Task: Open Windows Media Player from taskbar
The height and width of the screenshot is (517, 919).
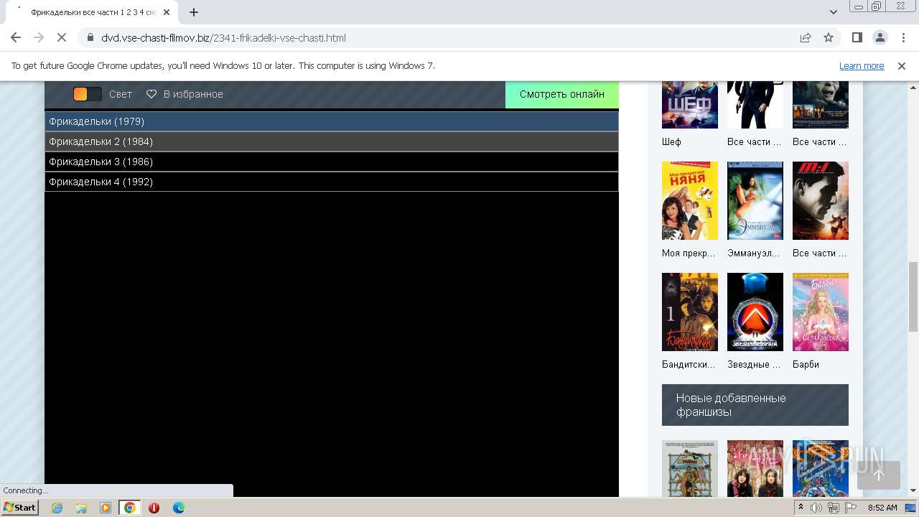Action: click(x=106, y=508)
